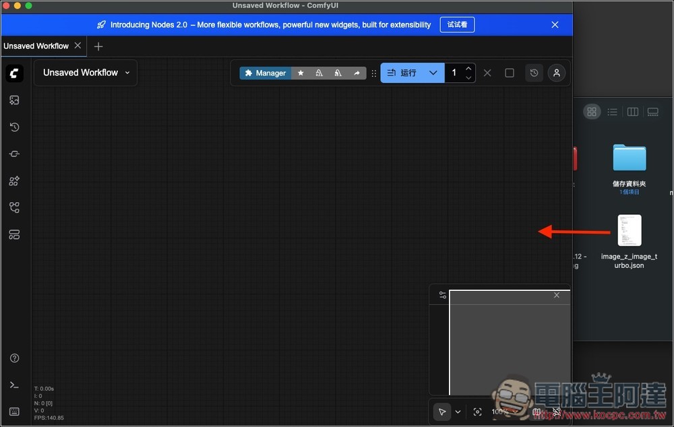This screenshot has height=427, width=674.
Task: Expand the Unsaved Workflow dropdown
Action: (127, 73)
